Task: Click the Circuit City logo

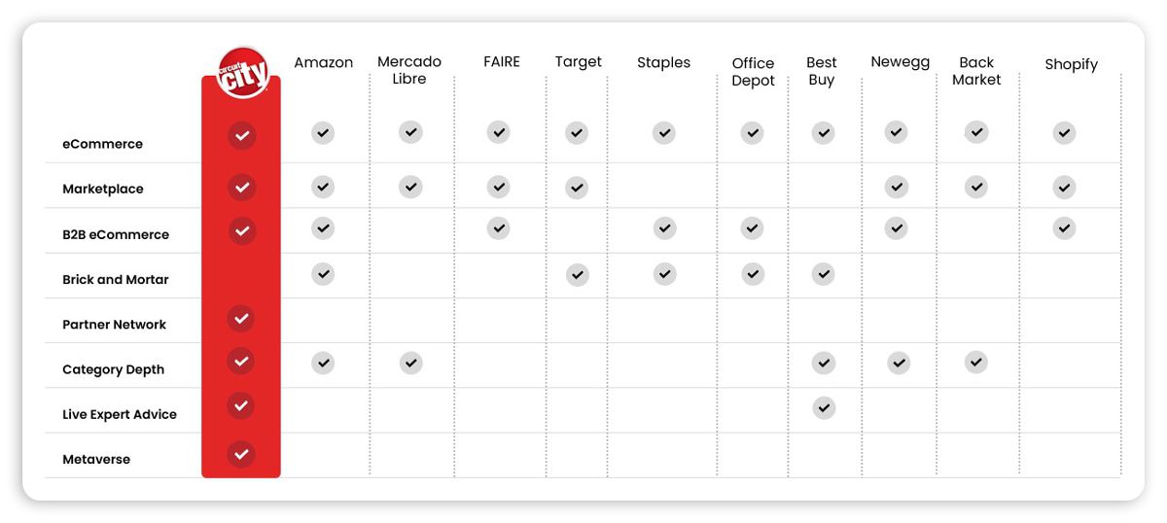Action: click(x=242, y=73)
